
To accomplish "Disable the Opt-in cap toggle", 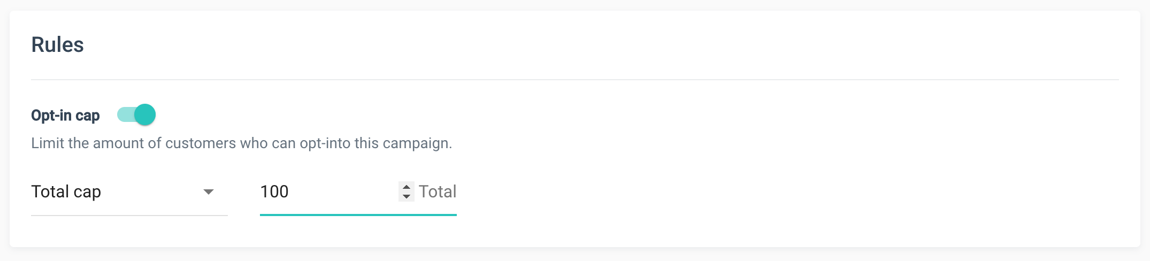I will (x=136, y=115).
